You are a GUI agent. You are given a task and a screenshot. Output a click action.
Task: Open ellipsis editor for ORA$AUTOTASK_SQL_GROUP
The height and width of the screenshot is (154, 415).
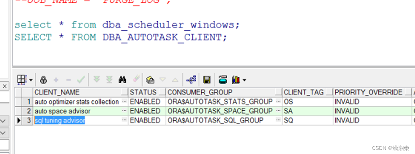point(279,120)
